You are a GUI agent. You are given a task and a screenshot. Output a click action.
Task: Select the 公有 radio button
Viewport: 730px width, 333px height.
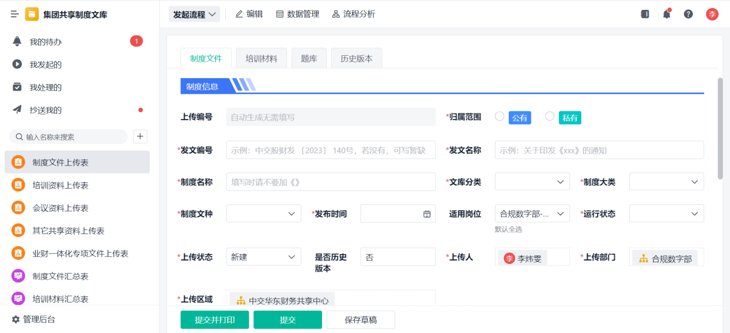500,117
